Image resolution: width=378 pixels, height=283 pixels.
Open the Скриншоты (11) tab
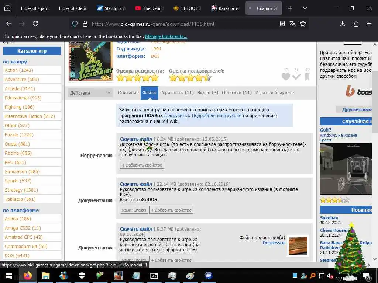point(177,92)
